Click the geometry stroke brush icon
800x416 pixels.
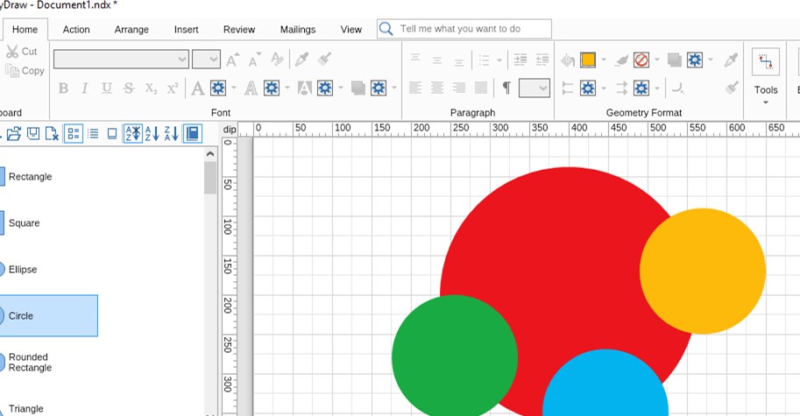(621, 60)
